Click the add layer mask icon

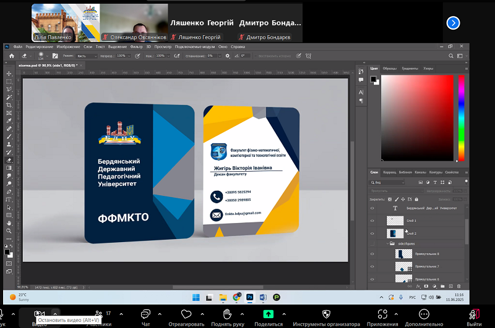coord(426,286)
